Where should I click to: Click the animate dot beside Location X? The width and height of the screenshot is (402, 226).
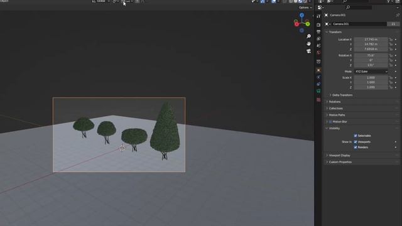point(396,40)
